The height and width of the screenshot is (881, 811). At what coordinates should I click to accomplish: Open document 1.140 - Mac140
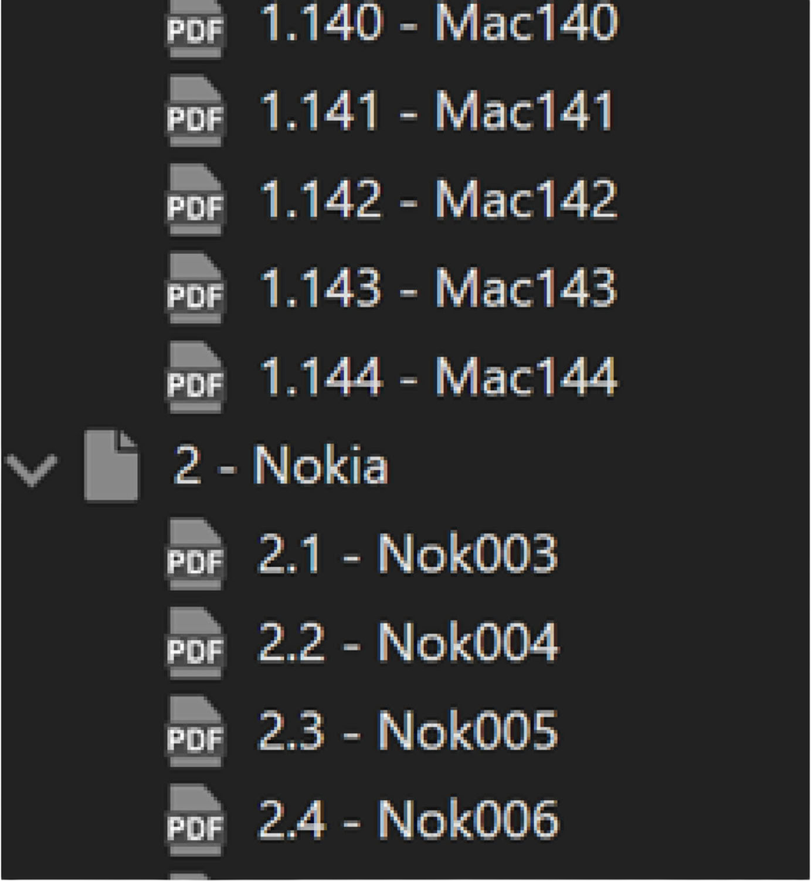[439, 23]
